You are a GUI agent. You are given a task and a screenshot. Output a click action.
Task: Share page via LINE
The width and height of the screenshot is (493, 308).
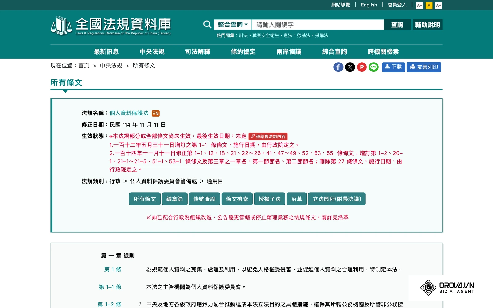point(374,67)
